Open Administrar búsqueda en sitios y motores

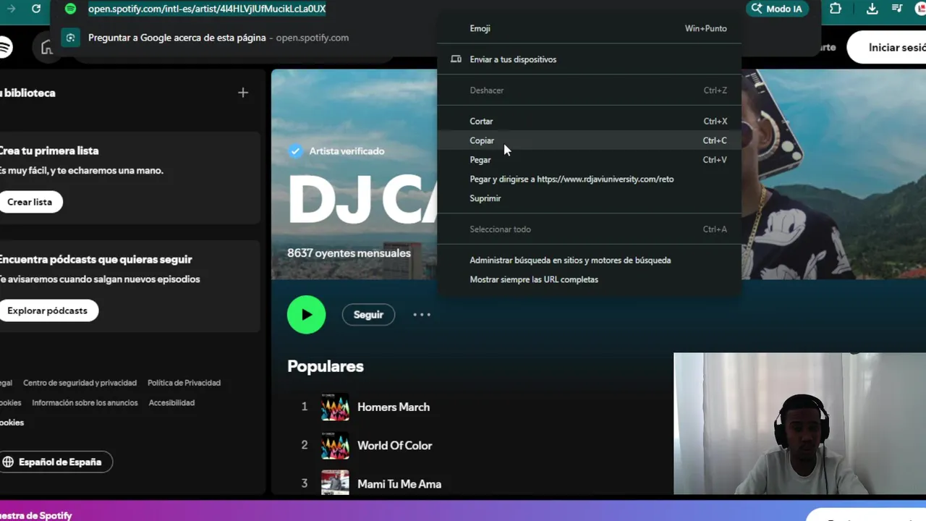tap(589, 260)
